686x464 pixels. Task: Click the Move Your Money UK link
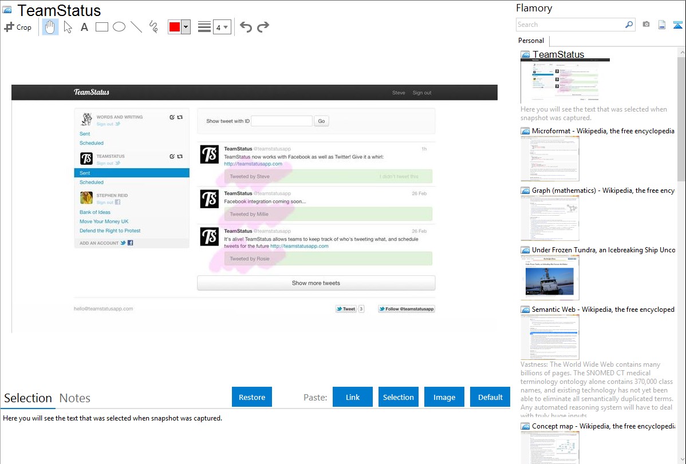[104, 221]
